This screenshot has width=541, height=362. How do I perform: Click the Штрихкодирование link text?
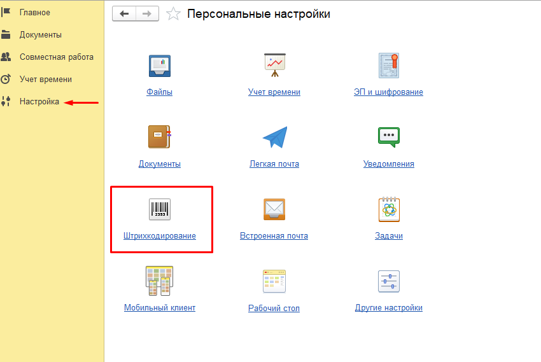(x=159, y=236)
